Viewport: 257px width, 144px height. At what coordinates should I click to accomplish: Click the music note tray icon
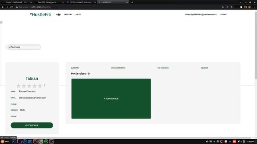(218, 142)
